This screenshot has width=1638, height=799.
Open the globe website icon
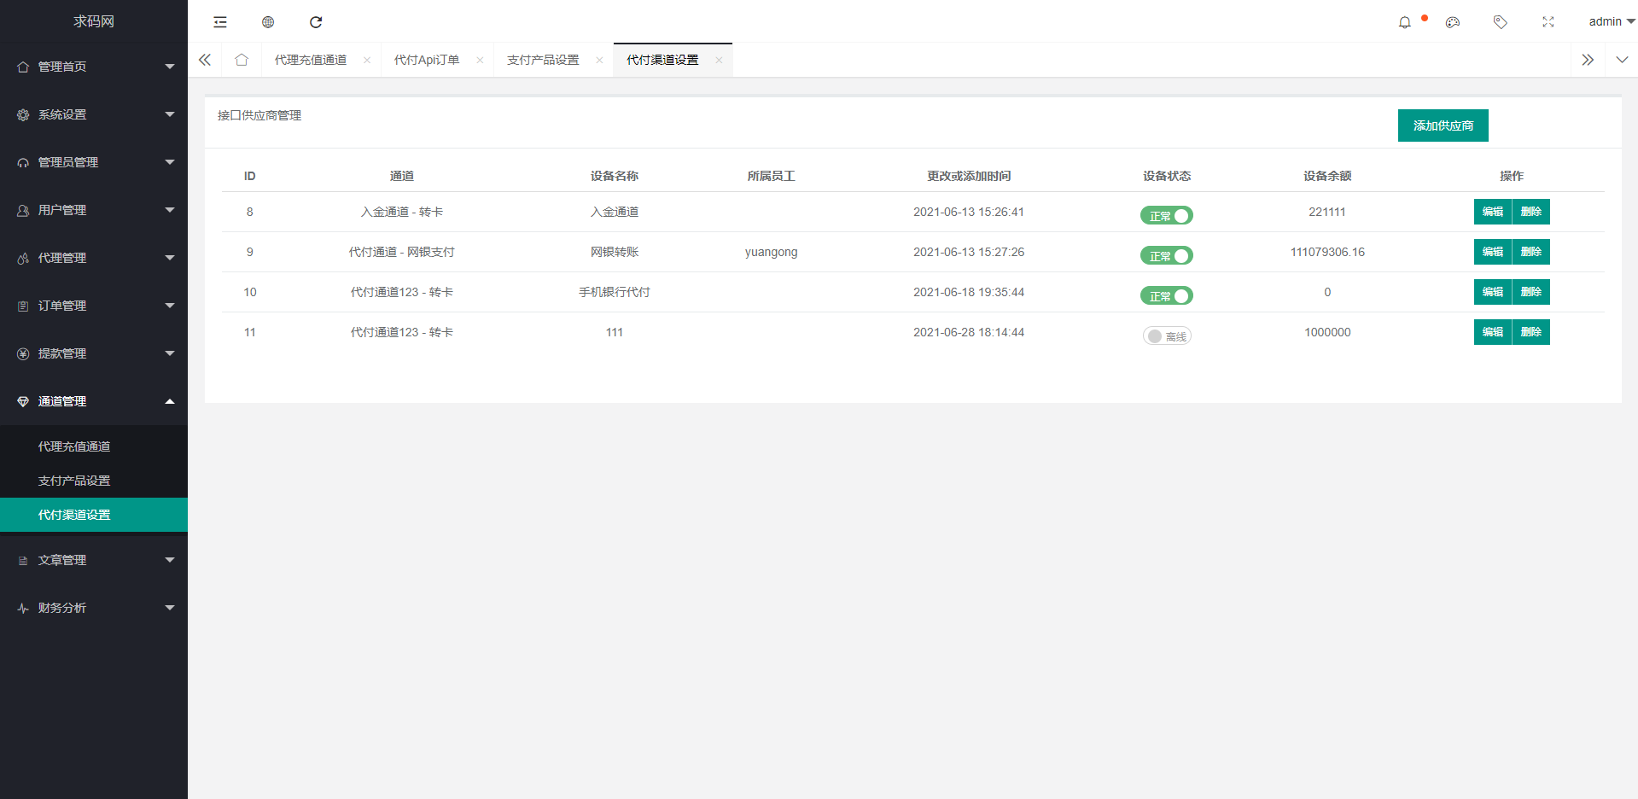[x=268, y=22]
